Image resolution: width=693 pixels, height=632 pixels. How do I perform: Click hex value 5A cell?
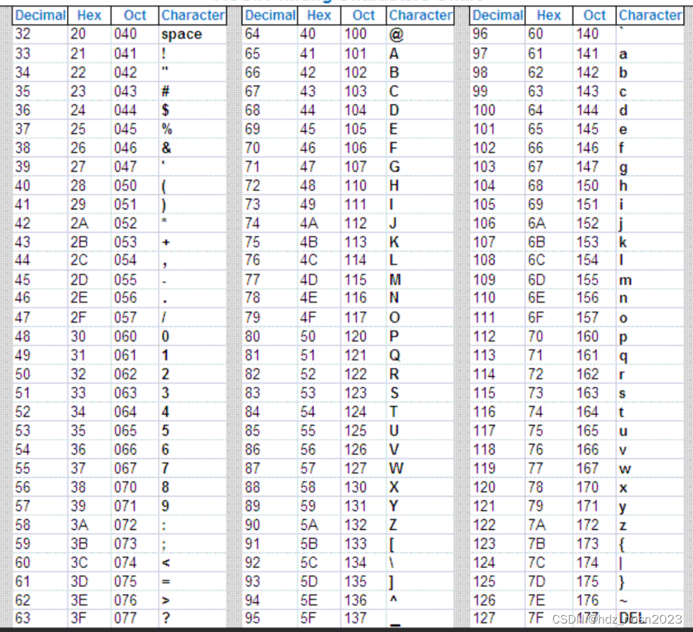(x=319, y=524)
